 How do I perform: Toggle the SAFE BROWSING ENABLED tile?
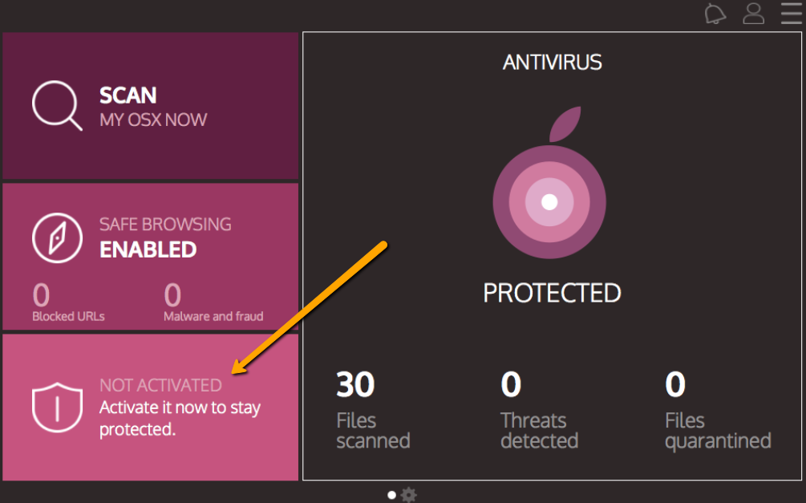[x=151, y=256]
